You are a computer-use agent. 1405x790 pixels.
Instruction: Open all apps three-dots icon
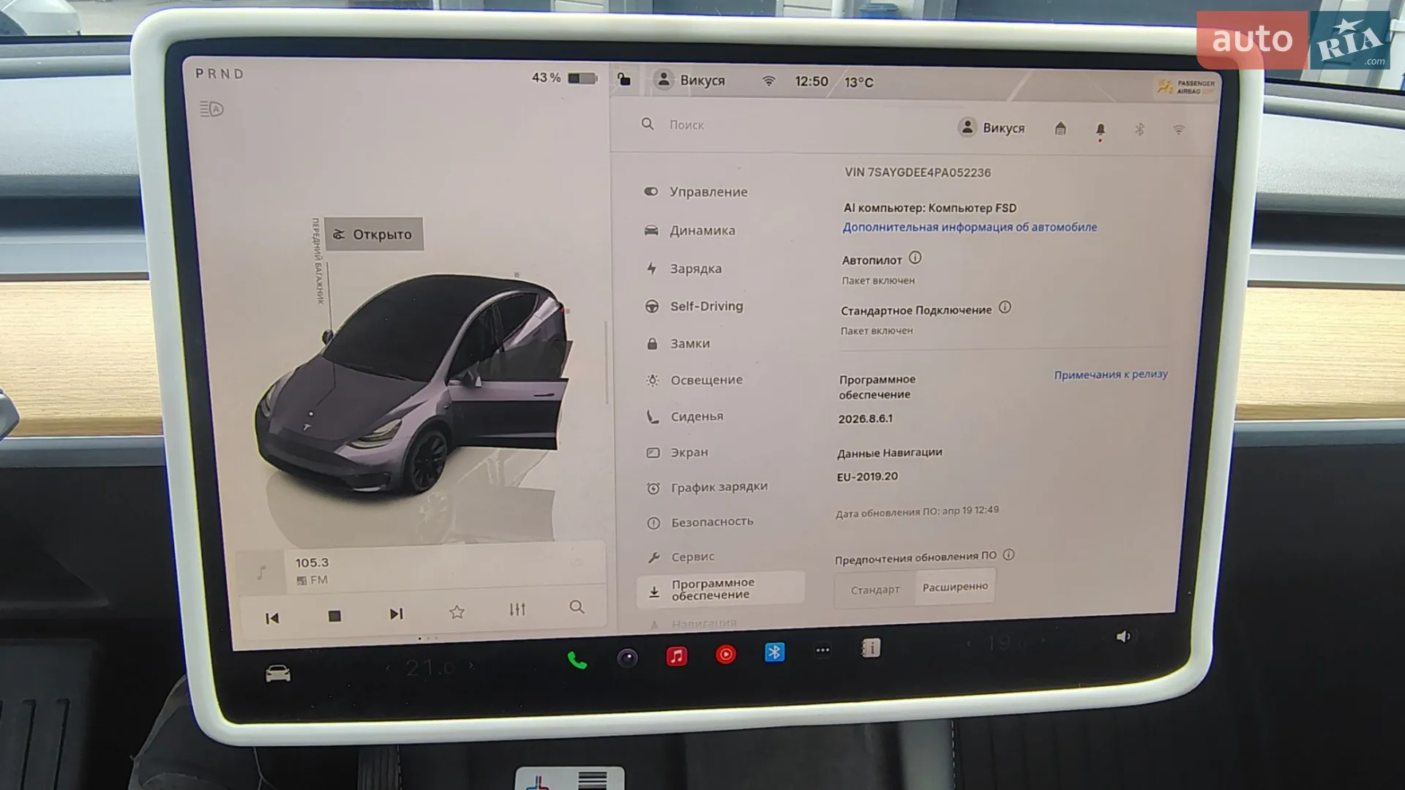coord(823,650)
